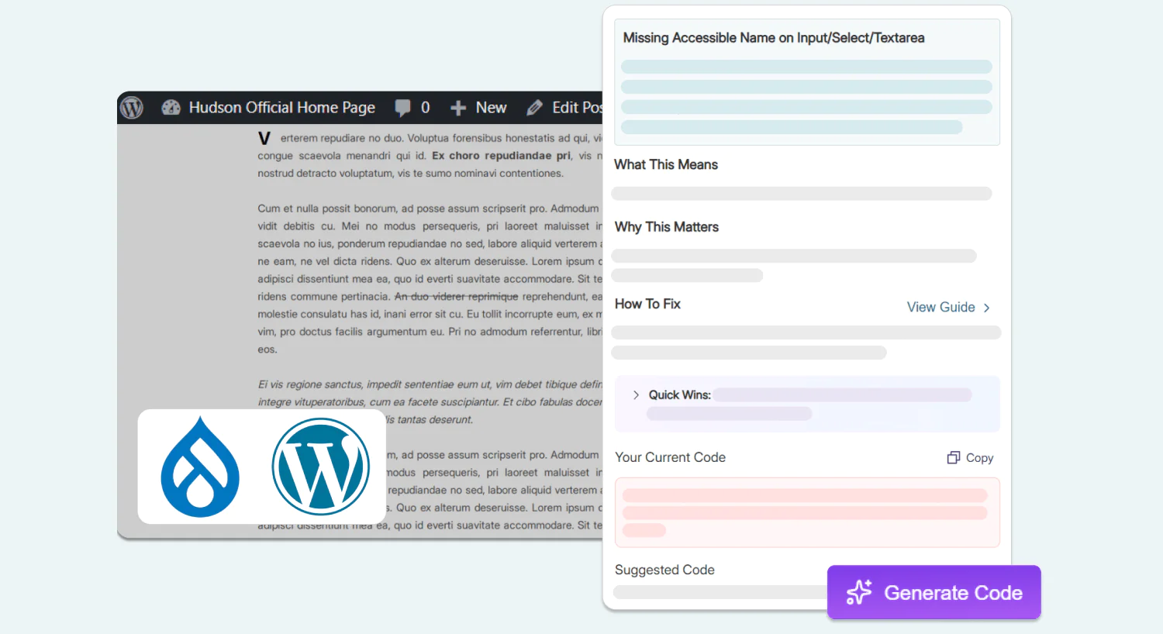Open the New menu item
This screenshot has width=1163, height=634.
coord(491,108)
